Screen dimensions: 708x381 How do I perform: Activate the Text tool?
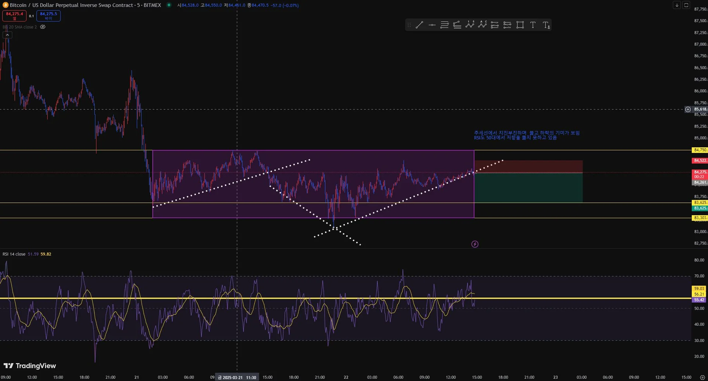click(x=533, y=25)
